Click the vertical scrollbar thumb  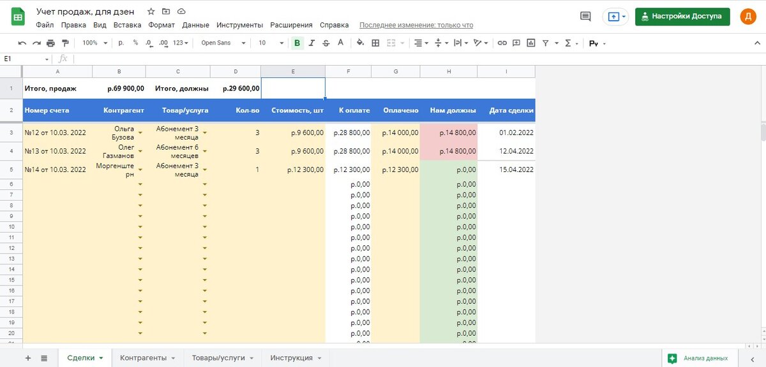(x=762, y=132)
